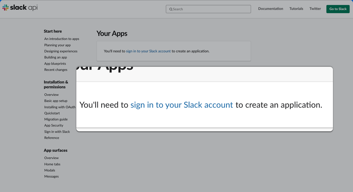The image size is (353, 192).
Task: Open the Modals page
Action: click(50, 170)
